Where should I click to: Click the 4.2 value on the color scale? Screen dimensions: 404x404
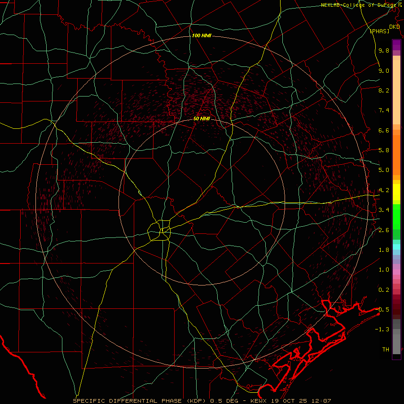(x=384, y=190)
